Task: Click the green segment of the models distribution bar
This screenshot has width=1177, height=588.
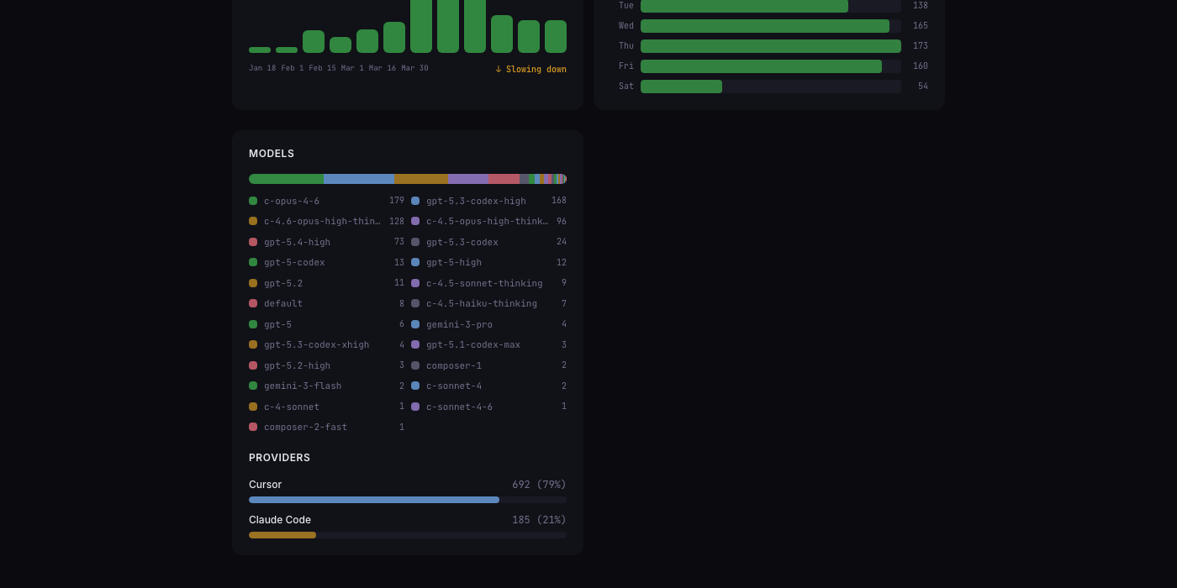Action: [x=286, y=179]
